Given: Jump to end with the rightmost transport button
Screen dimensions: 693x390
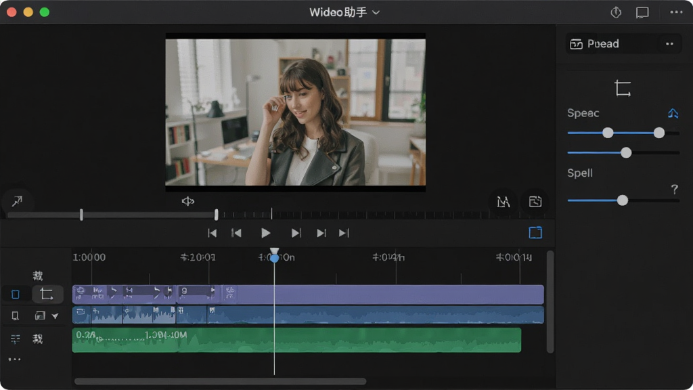Looking at the screenshot, I should [344, 233].
